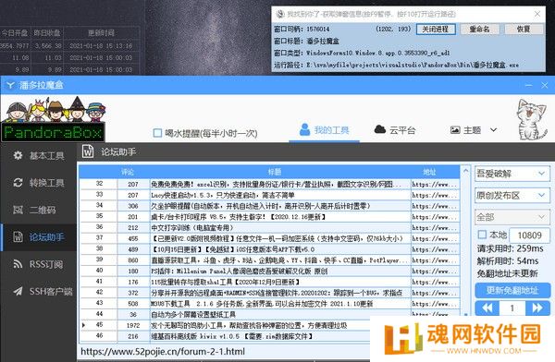Click 恢复 button in popup window

coord(524,30)
